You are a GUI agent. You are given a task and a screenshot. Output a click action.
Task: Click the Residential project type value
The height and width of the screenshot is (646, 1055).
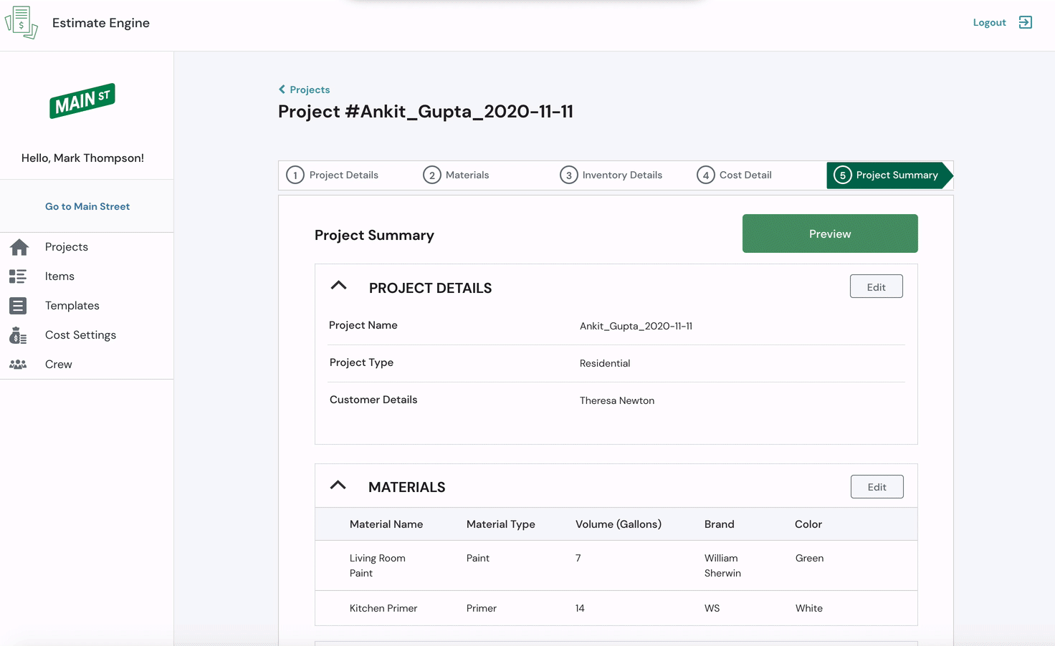[x=605, y=363]
